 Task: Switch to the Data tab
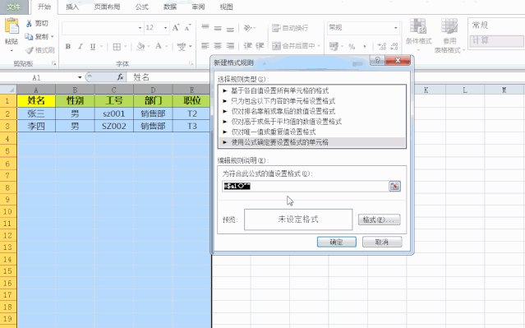pyautogui.click(x=170, y=7)
